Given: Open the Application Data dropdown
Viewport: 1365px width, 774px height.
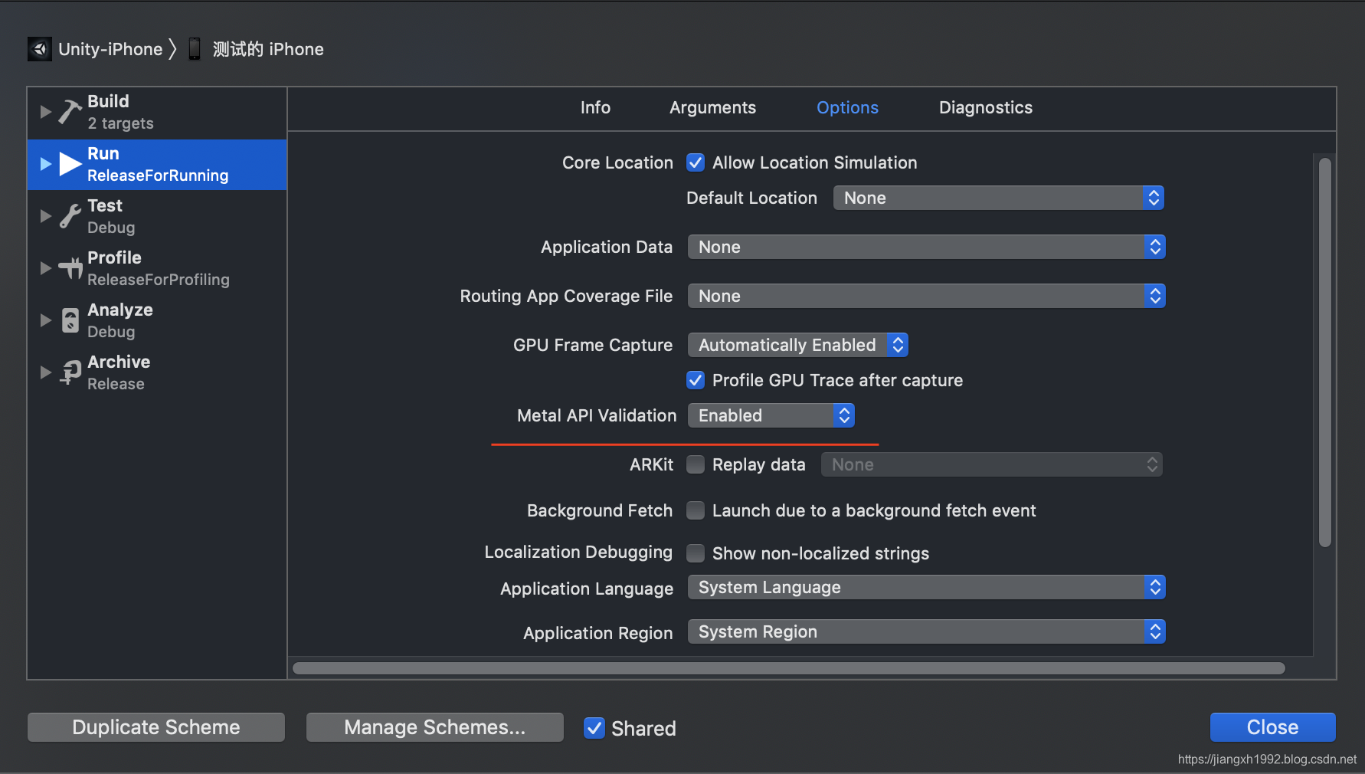Looking at the screenshot, I should tap(926, 247).
